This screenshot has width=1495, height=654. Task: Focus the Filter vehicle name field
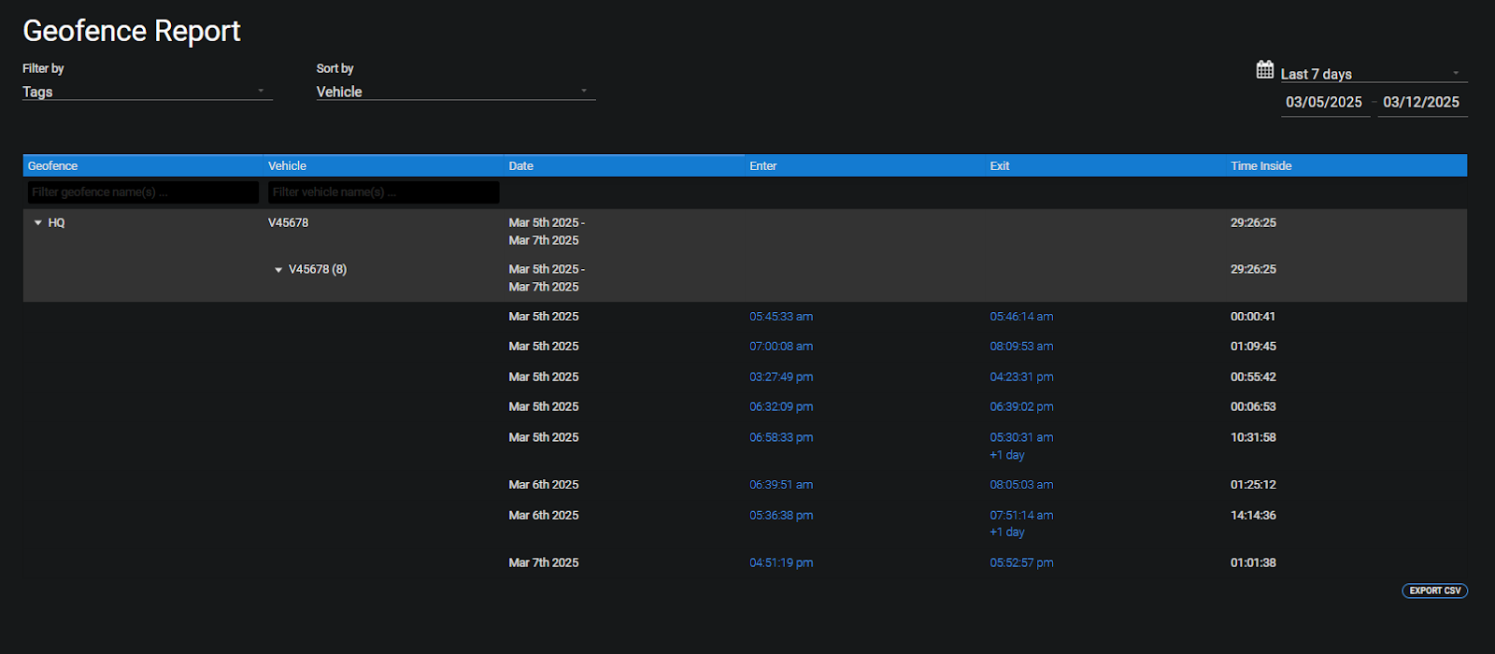click(x=383, y=192)
